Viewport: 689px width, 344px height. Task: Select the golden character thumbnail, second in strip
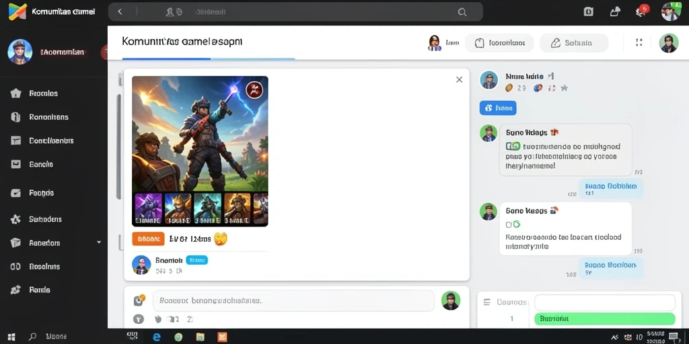point(178,208)
